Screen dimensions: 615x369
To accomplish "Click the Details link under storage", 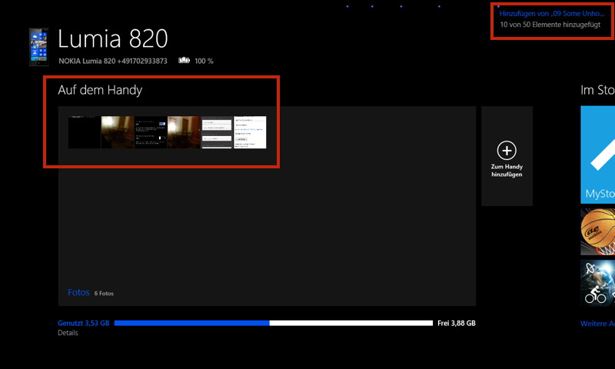I will [68, 333].
